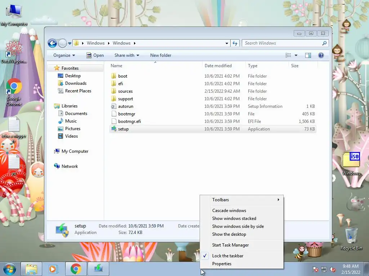Expand the view options dropdown arrow

[296, 55]
